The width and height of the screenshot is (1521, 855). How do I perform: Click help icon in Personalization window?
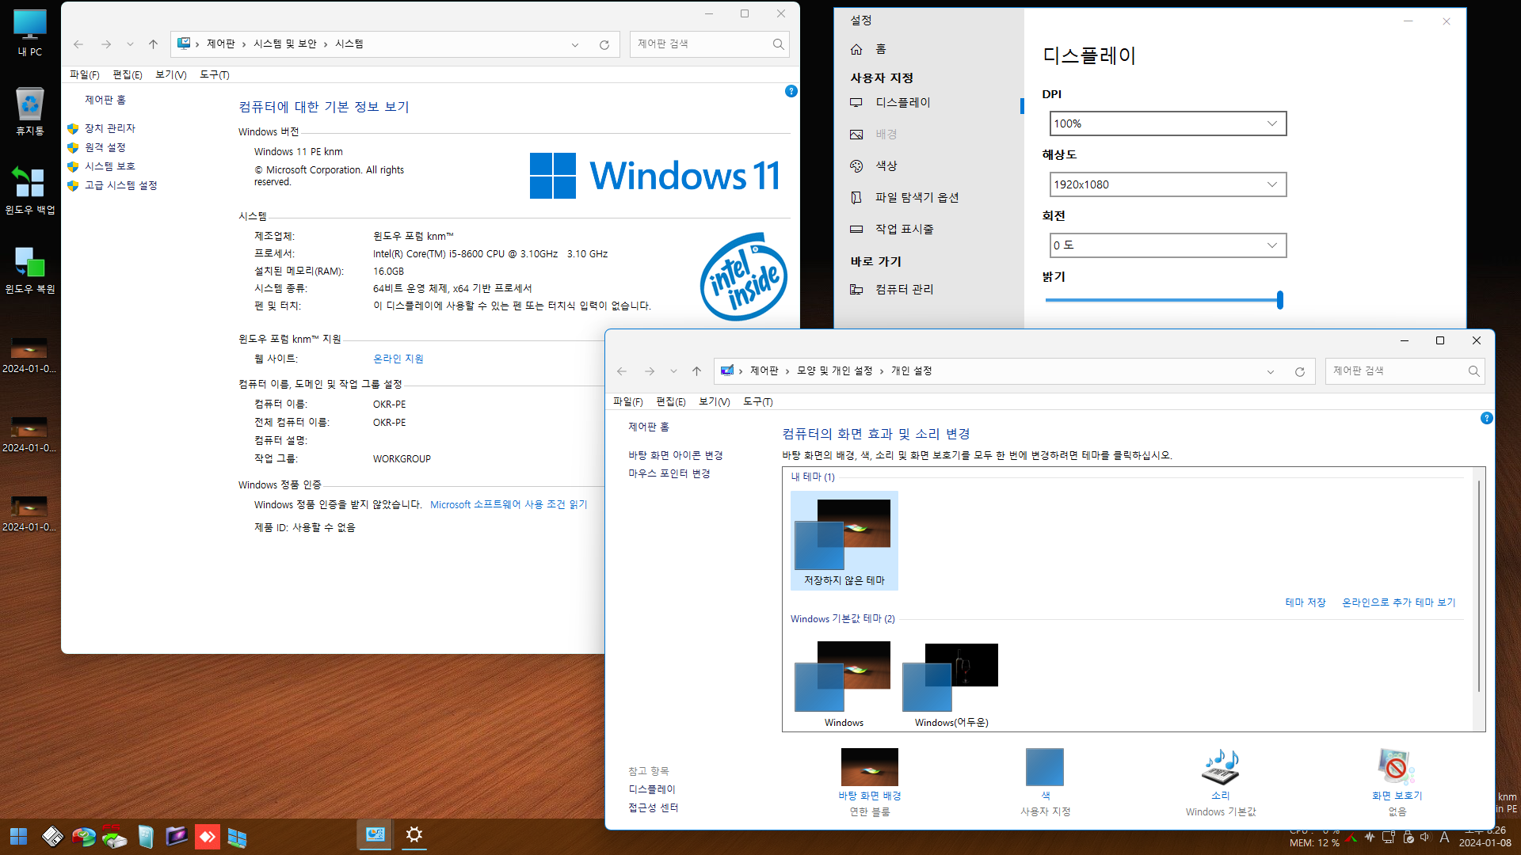pyautogui.click(x=1486, y=418)
